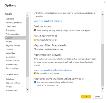Click the 'Map and Filled Map visuals' heading
The width and height of the screenshot is (107, 103).
click(x=50, y=45)
